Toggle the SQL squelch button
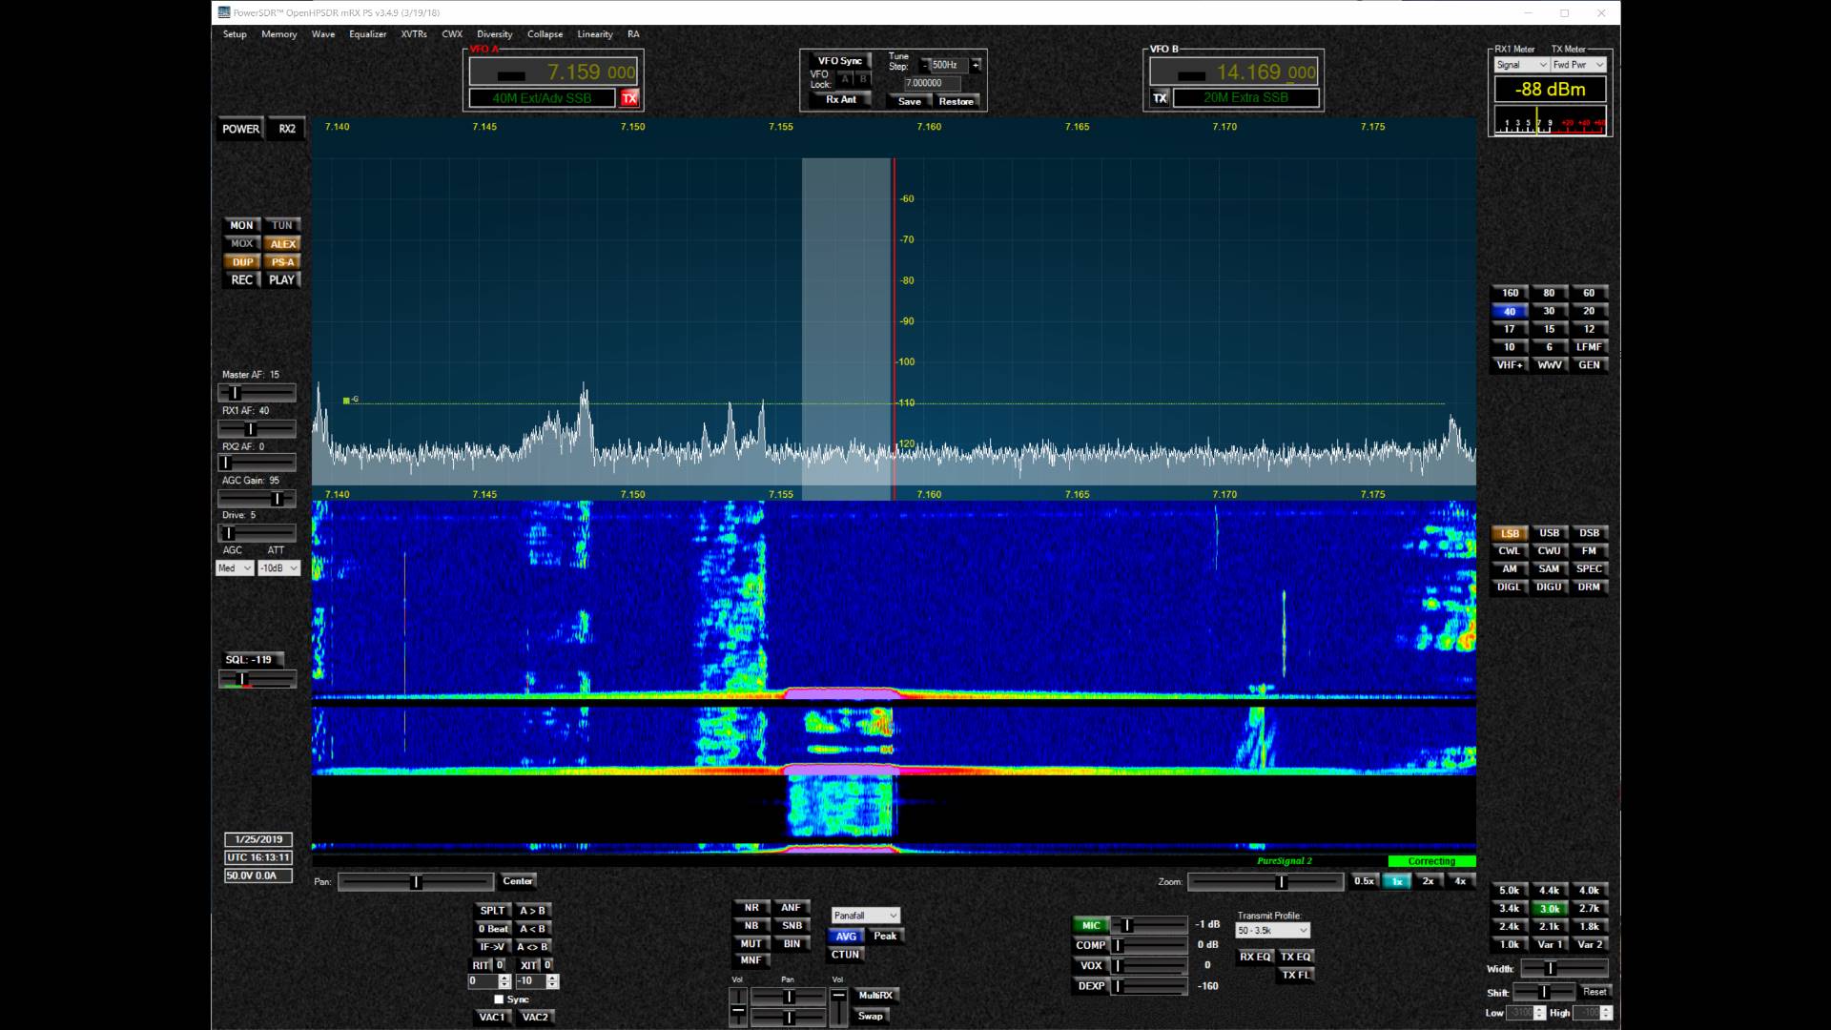Screen dimensions: 1831x1030 (x=250, y=660)
